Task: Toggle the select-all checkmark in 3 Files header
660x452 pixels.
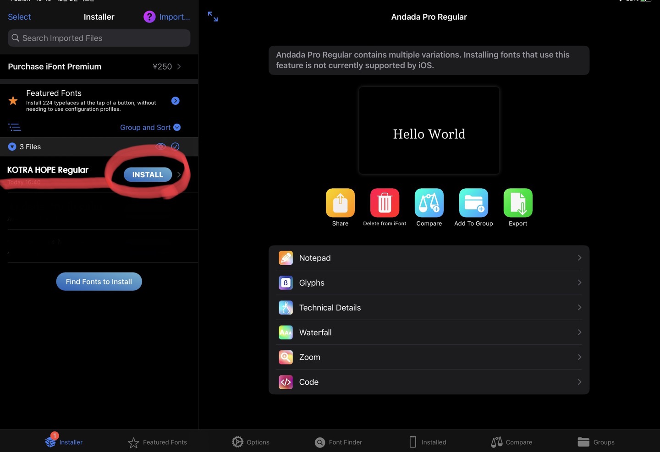Action: coord(175,147)
